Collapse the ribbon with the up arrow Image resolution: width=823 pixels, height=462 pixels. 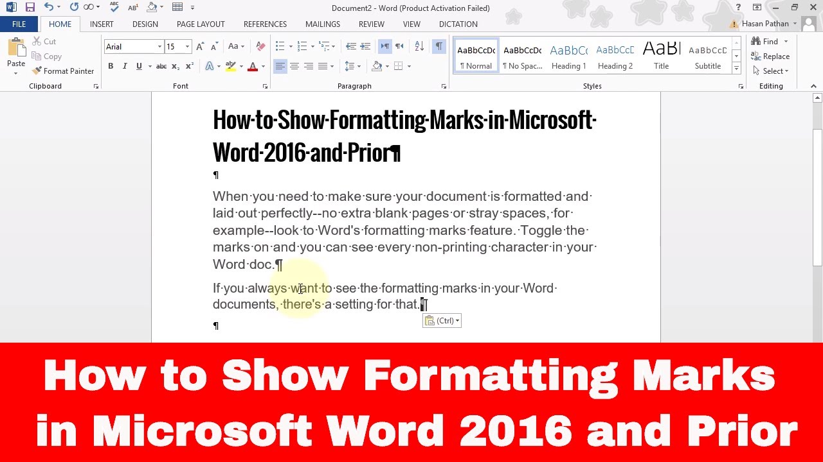tap(813, 86)
